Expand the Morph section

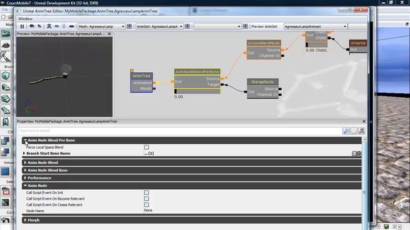[x=26, y=220]
